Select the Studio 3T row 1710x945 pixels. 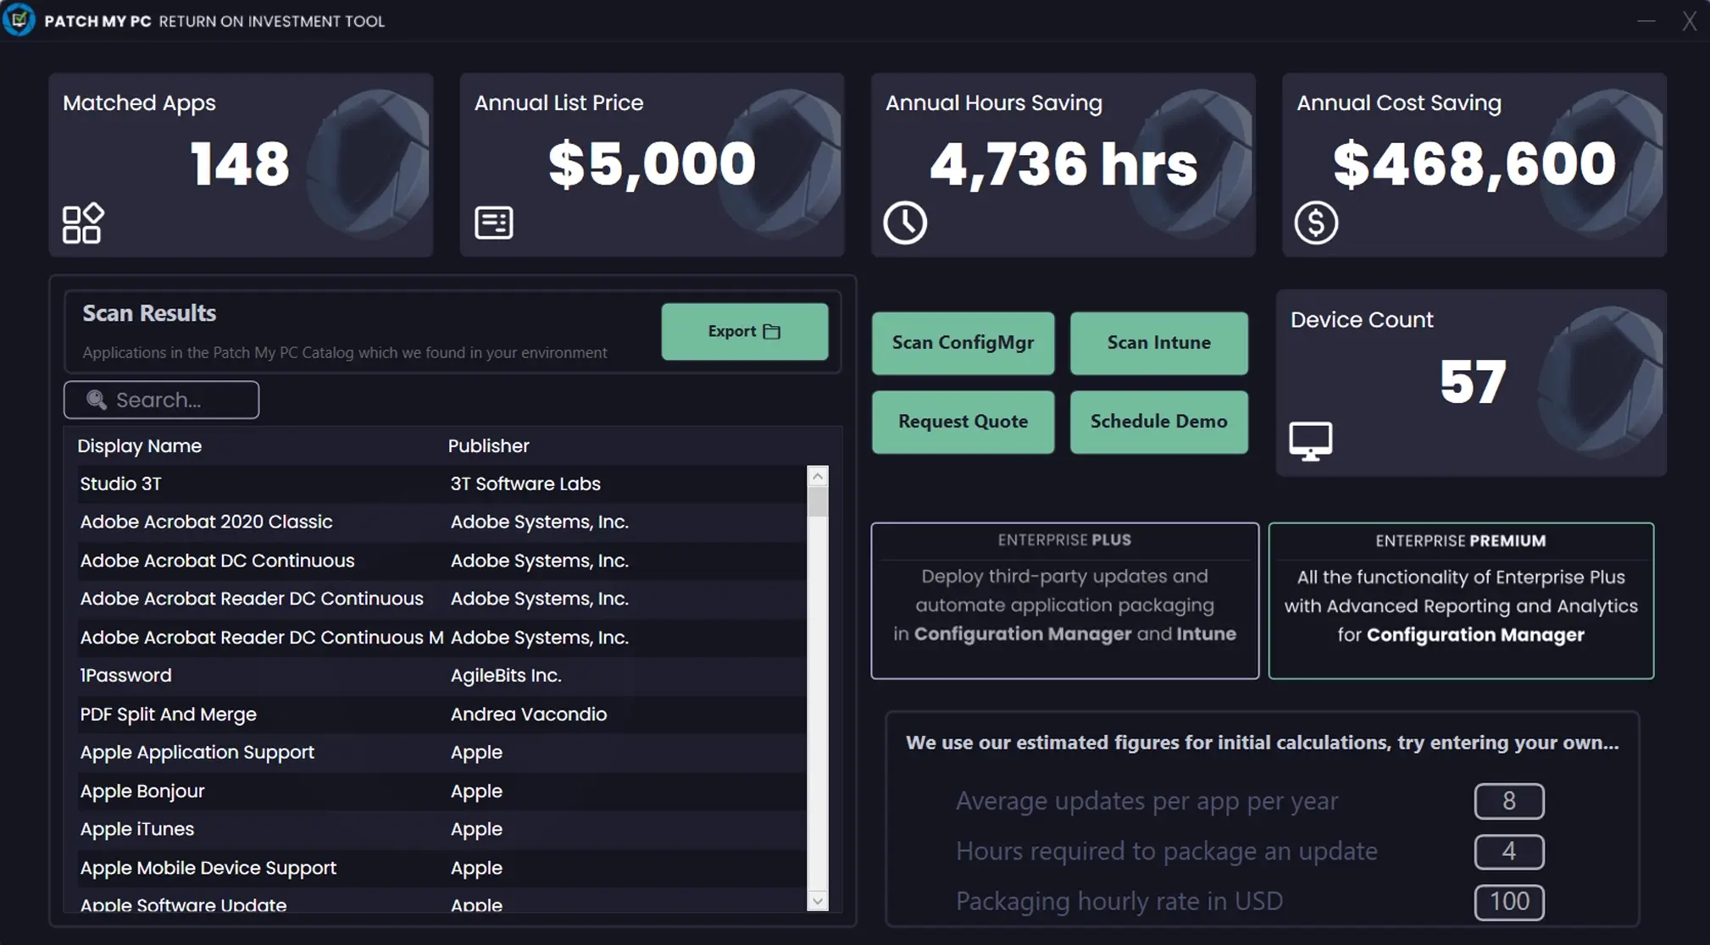[x=441, y=484]
